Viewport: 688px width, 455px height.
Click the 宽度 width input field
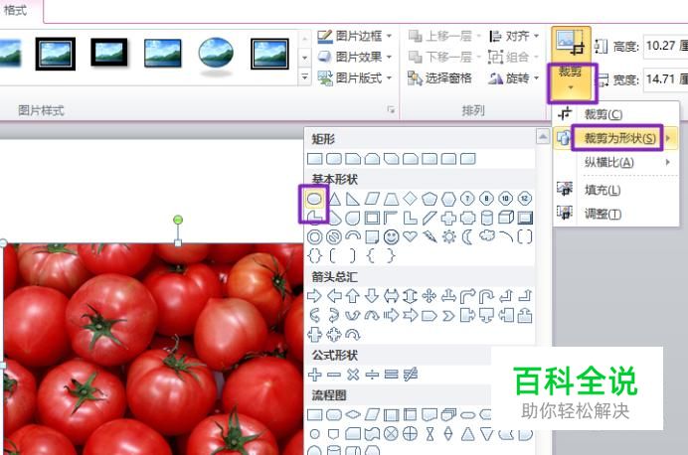click(665, 79)
